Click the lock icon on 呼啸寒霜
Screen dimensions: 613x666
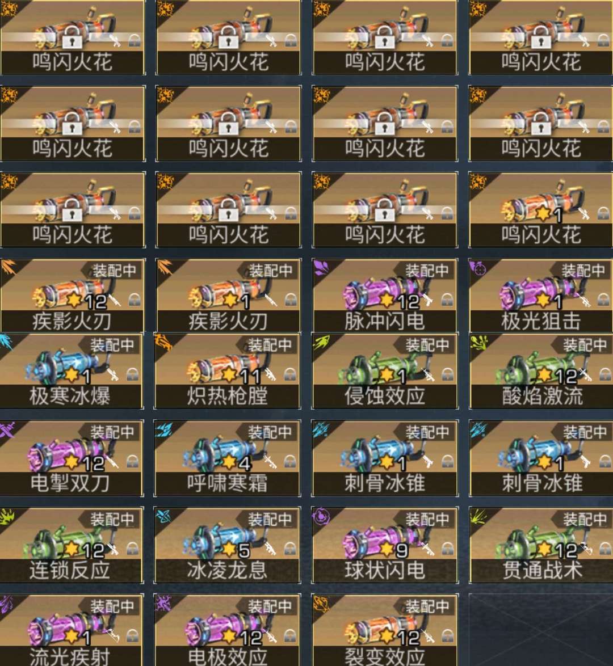[290, 461]
